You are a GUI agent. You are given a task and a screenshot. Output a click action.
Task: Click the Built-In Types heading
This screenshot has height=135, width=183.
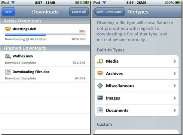point(111,50)
